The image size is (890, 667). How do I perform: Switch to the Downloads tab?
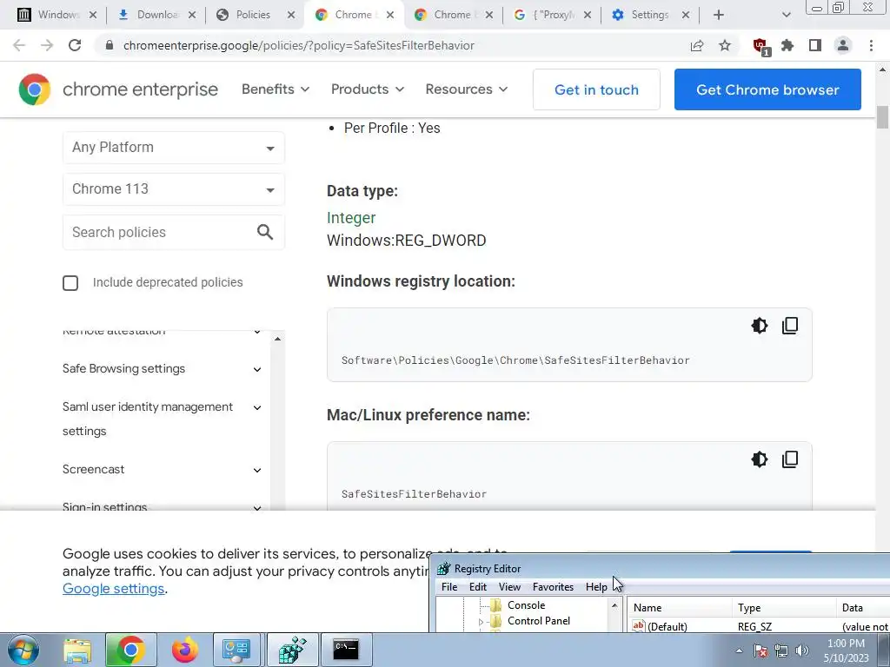click(156, 15)
